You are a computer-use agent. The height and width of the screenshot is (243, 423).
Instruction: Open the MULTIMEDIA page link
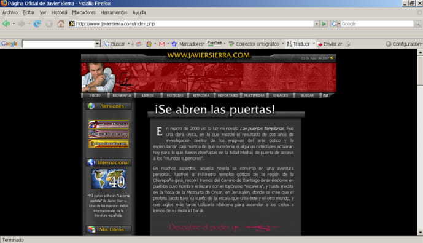(254, 95)
